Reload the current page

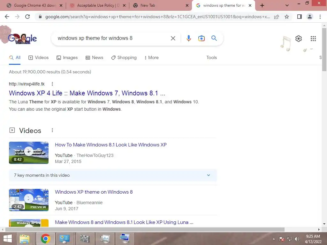click(x=27, y=17)
